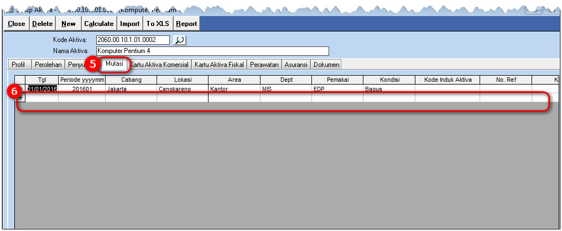Click the Delete toolbar button
Screen dimensions: 562x231
[x=42, y=24]
